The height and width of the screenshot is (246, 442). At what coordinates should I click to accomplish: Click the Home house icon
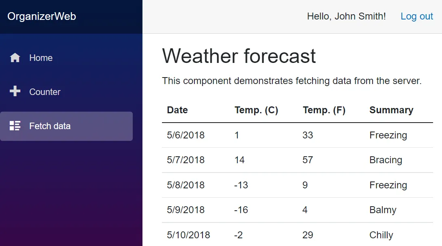click(x=15, y=58)
